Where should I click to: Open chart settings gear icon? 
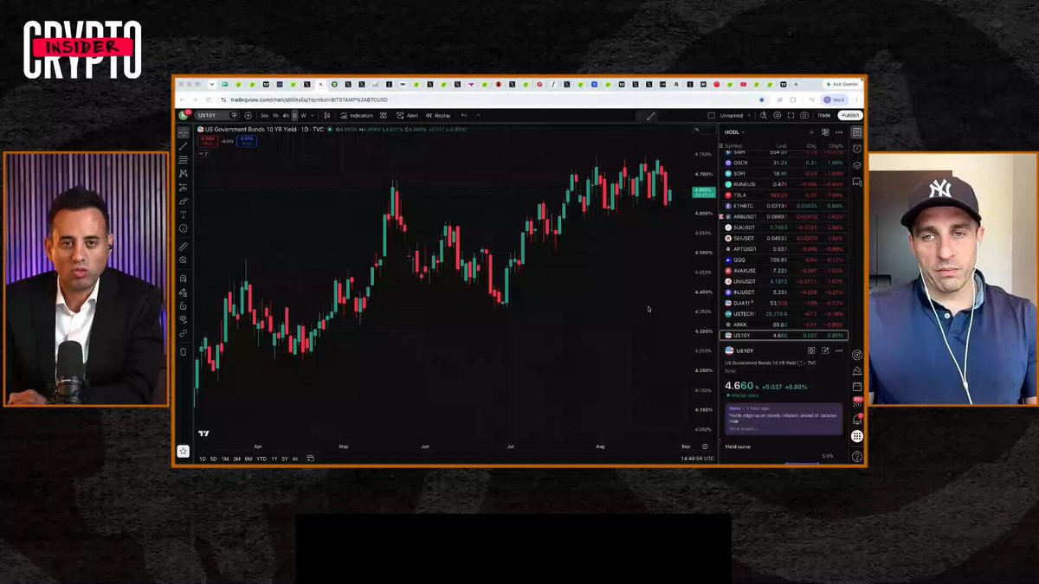click(777, 115)
